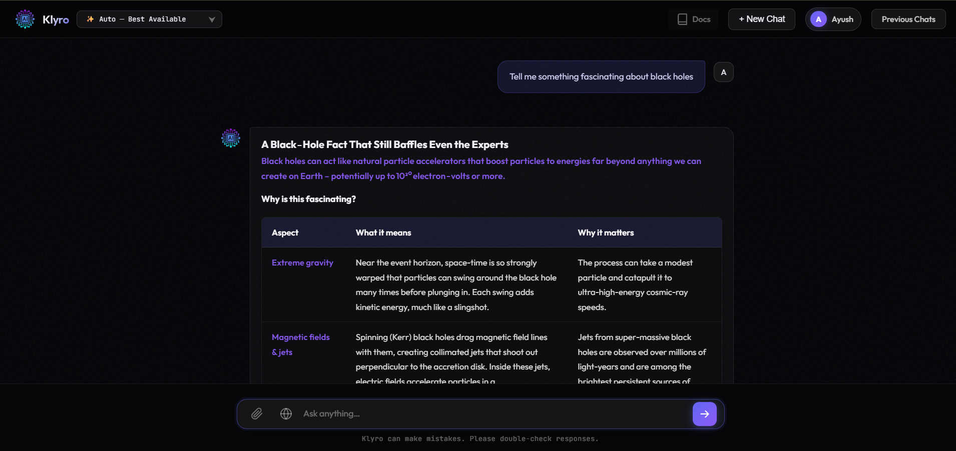Click the user avatar 'A' beside the message
This screenshot has height=451, width=956.
(x=723, y=72)
